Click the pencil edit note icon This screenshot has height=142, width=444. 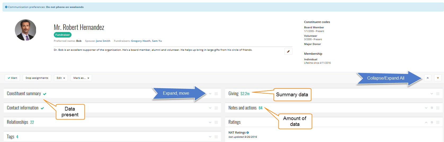(x=288, y=51)
